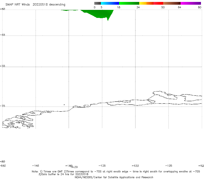The image size is (204, 179).
Task: Click the -75 latitude axis label
Action: (2, 106)
